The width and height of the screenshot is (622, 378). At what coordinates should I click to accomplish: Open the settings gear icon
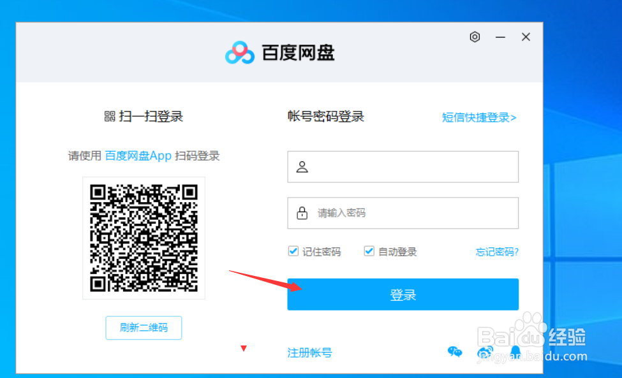point(475,37)
